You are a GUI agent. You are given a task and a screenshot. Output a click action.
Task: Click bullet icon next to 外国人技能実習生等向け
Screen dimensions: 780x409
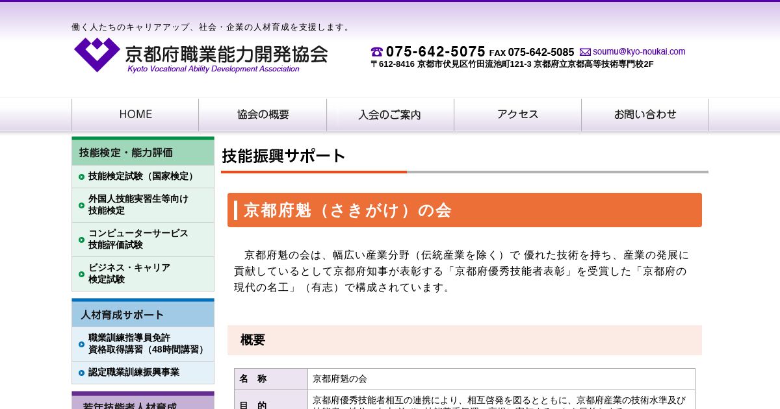click(81, 205)
